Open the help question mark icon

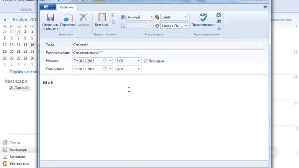265,7
